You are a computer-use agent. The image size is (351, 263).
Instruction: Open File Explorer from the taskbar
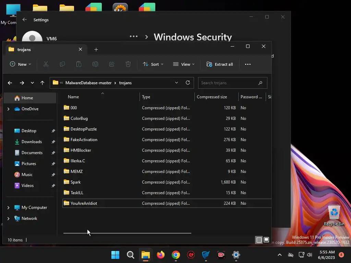coord(145,255)
